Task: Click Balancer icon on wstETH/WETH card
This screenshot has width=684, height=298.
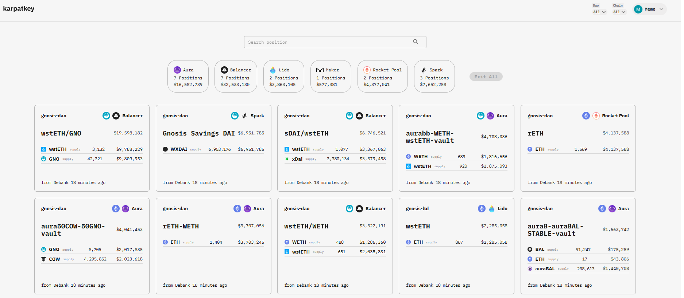Action: [359, 209]
